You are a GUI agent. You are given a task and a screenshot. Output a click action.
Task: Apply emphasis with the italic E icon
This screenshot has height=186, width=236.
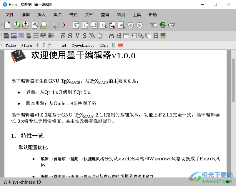63,36
